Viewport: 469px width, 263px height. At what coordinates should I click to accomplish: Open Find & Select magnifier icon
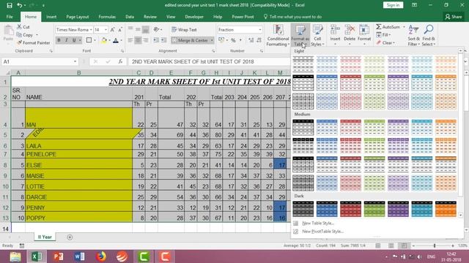click(x=429, y=30)
